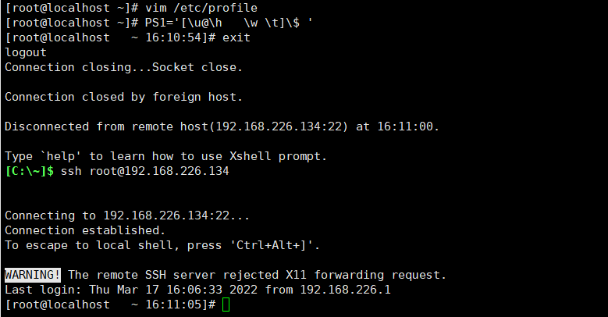Click 'Connection closing...Socket close.' line

[123, 67]
